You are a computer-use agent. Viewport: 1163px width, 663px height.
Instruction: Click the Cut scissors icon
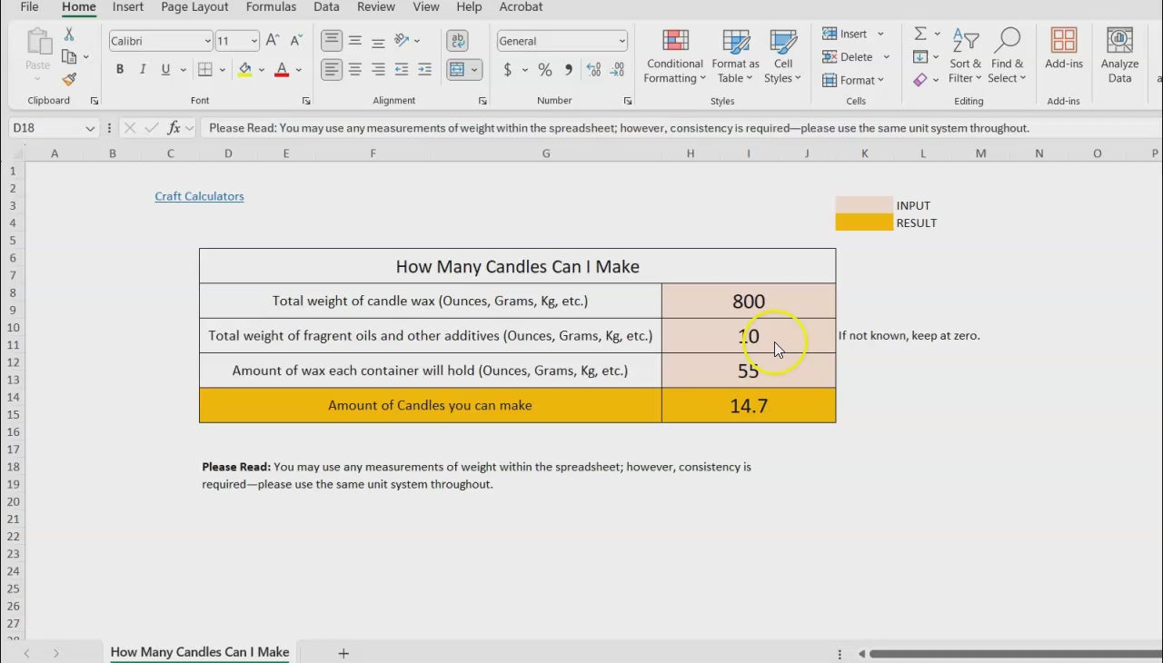coord(69,34)
